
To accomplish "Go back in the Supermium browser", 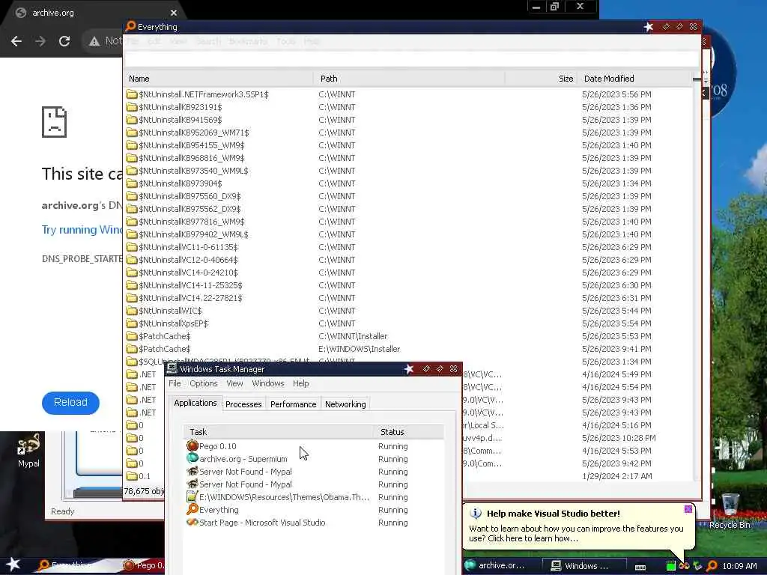I will tap(16, 41).
